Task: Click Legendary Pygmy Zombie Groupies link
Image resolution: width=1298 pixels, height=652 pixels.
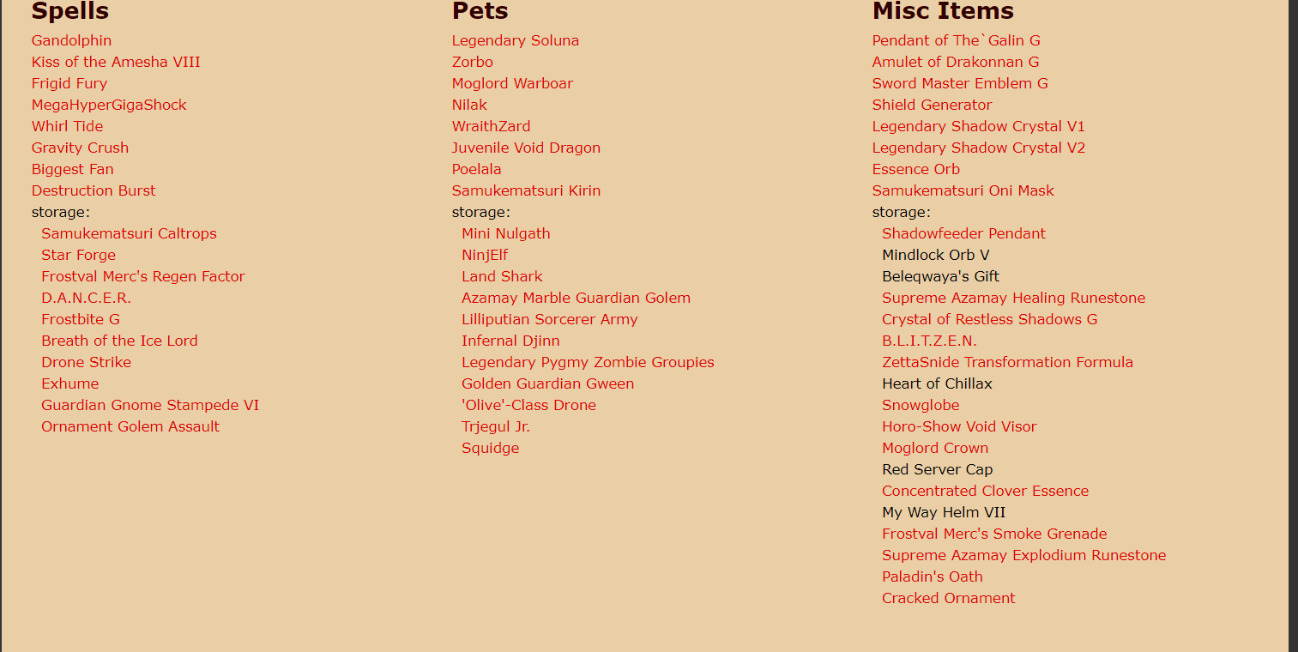Action: point(588,362)
